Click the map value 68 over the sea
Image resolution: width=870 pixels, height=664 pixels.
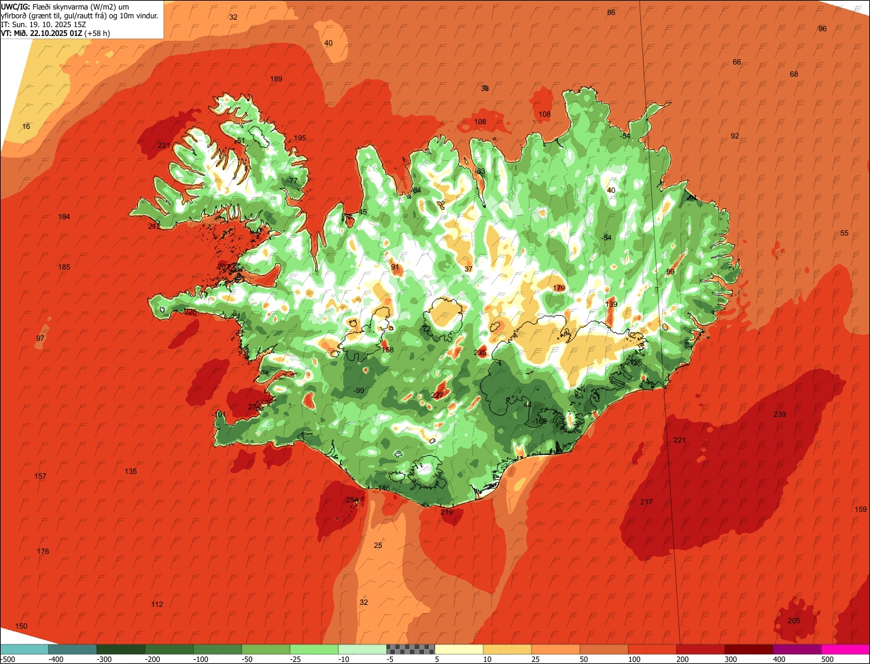[x=794, y=74]
